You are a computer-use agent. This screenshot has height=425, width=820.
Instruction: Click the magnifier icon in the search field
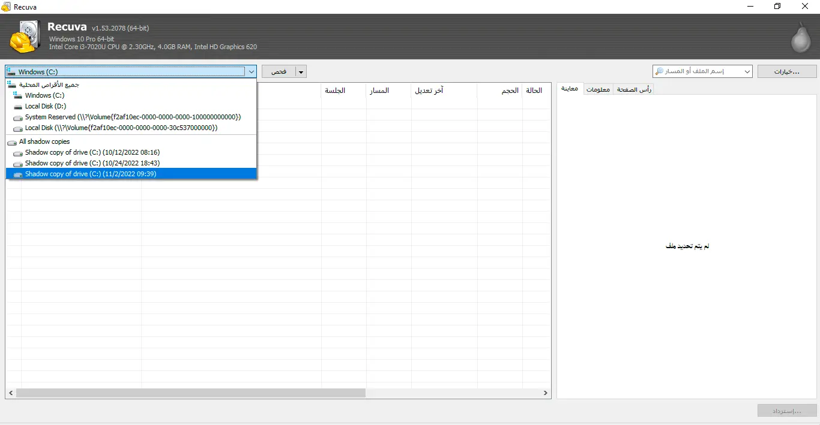pos(660,71)
